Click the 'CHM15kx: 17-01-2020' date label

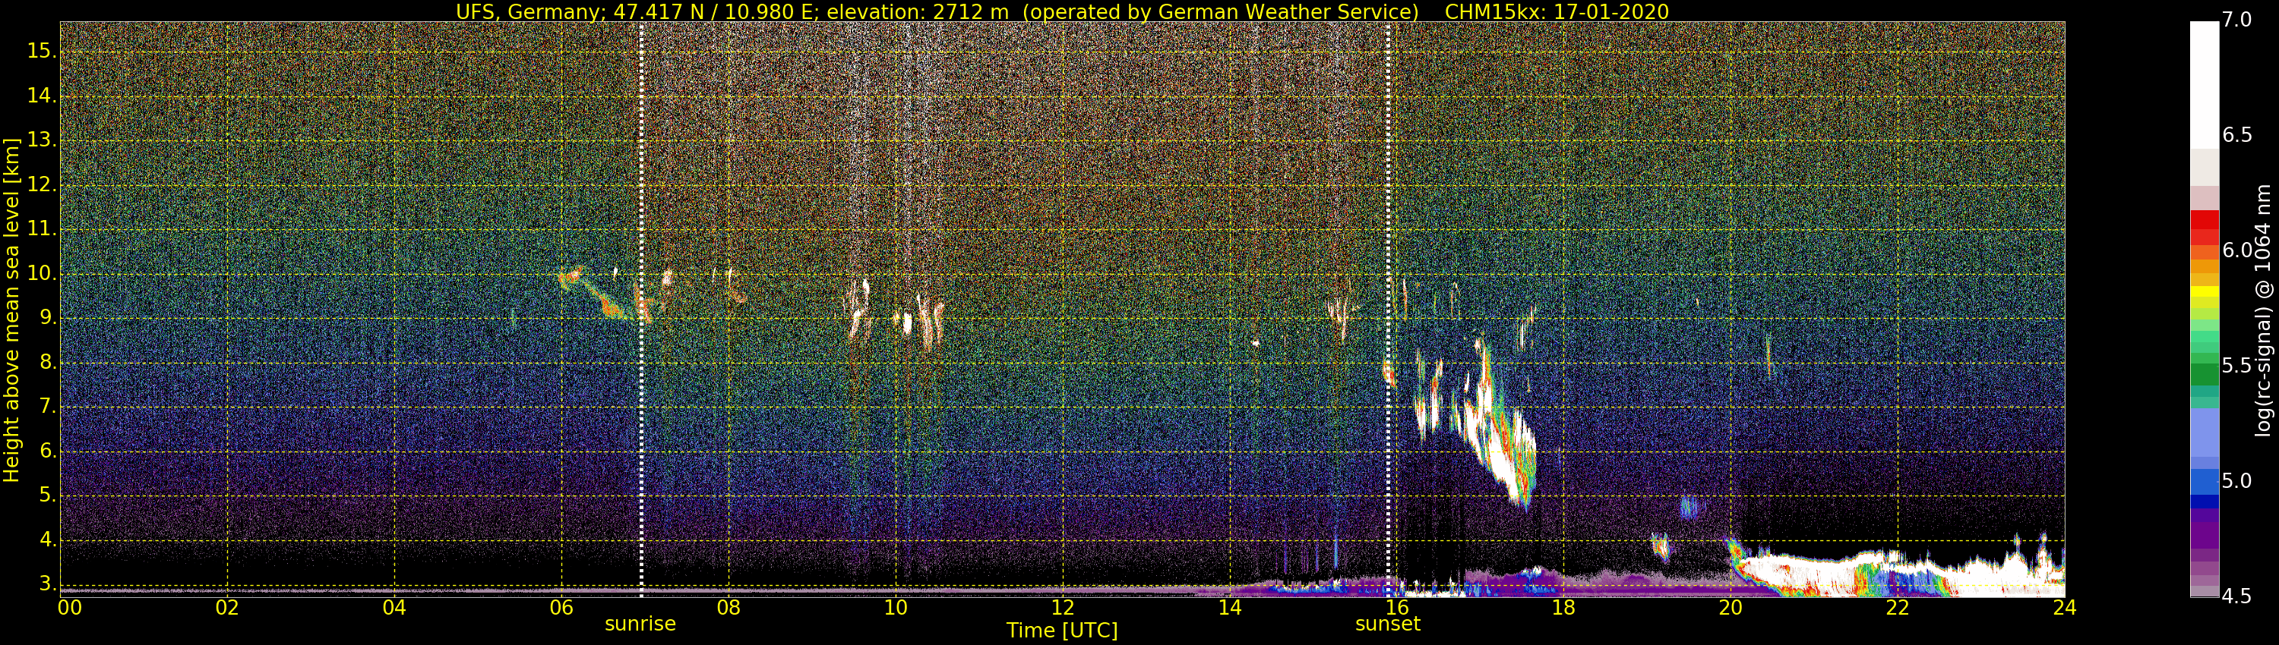point(1557,11)
